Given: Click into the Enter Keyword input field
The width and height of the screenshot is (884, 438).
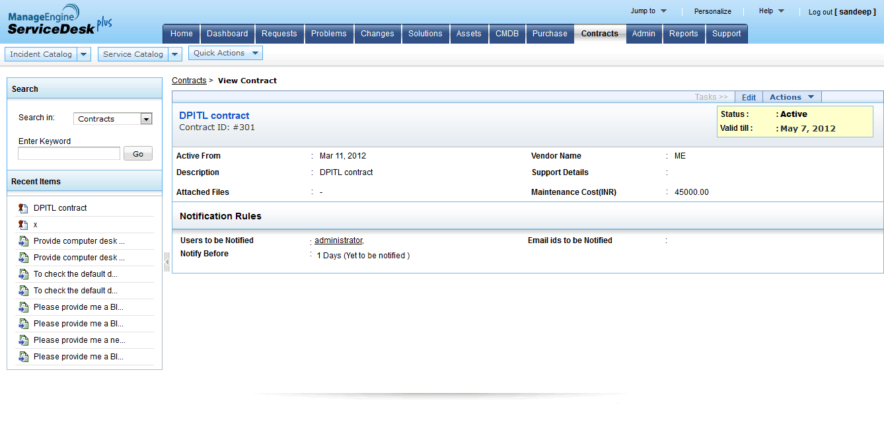Looking at the screenshot, I should click(x=69, y=153).
